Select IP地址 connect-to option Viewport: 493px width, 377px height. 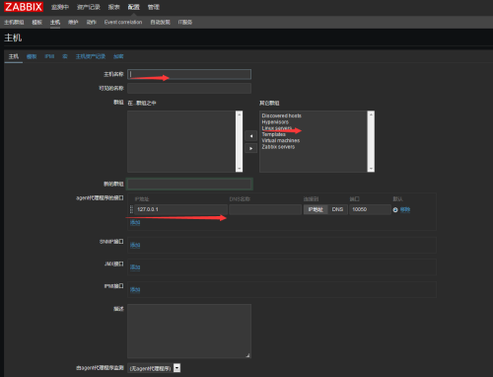[316, 209]
